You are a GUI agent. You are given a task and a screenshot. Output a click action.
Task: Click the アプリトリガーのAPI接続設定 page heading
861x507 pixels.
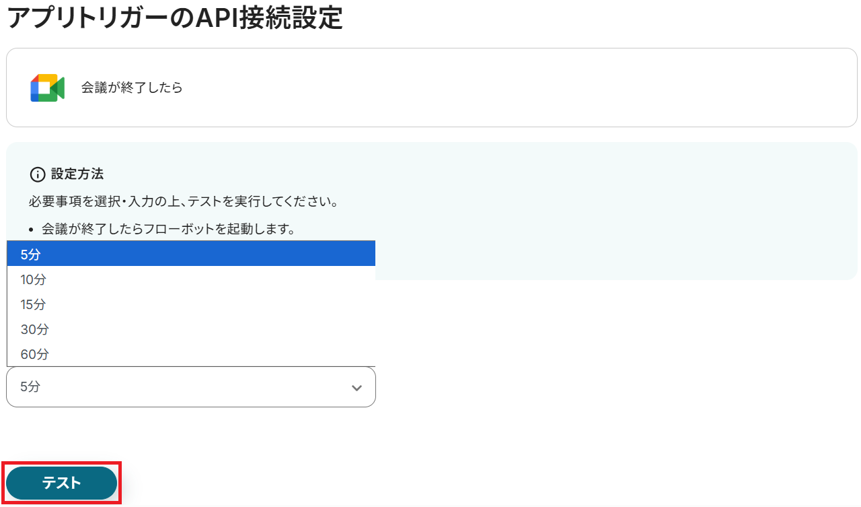point(175,18)
